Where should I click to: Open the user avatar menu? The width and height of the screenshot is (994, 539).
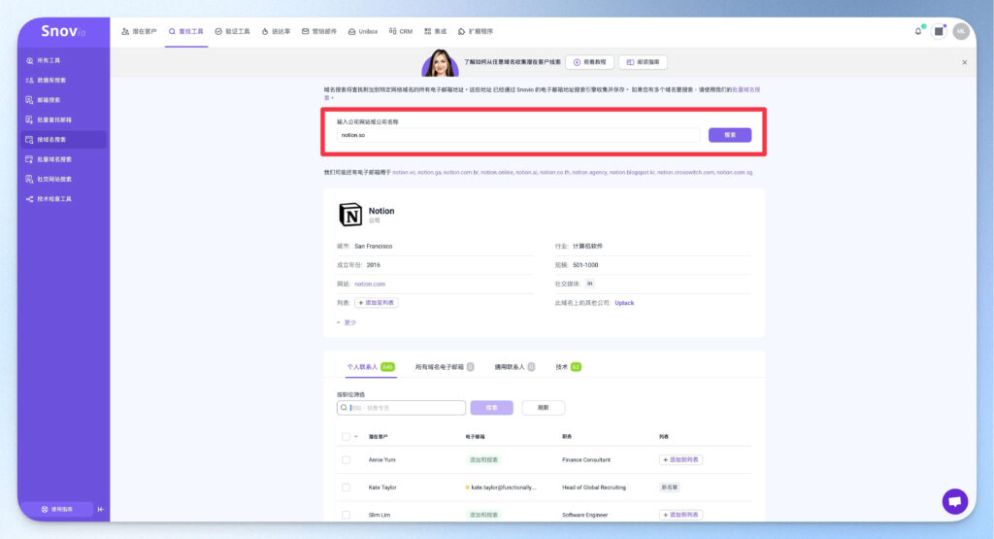[961, 31]
